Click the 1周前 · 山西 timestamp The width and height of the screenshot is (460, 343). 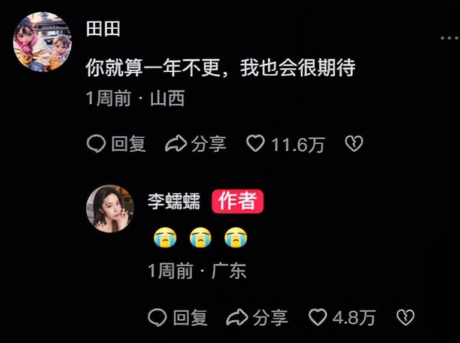pyautogui.click(x=135, y=98)
